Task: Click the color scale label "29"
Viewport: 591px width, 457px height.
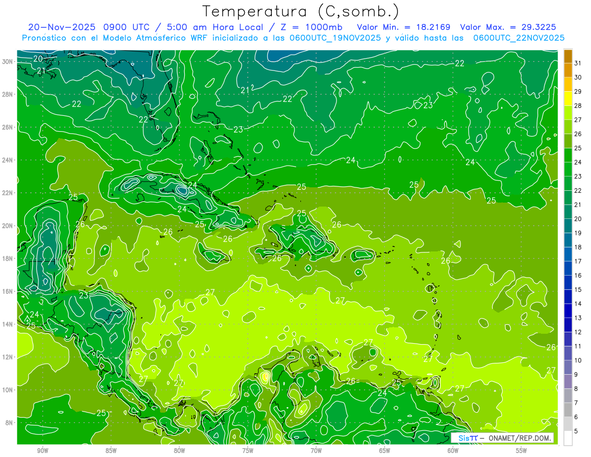Action: (x=578, y=92)
